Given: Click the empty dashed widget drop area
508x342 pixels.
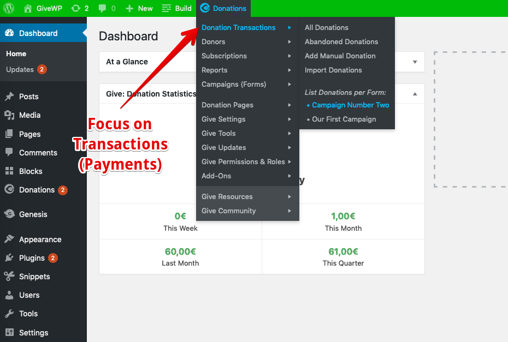Looking at the screenshot, I should pyautogui.click(x=471, y=119).
